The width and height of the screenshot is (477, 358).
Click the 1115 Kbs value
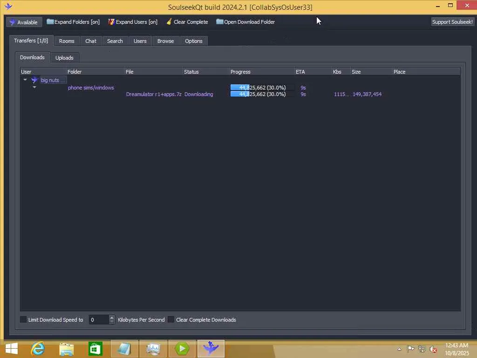point(341,94)
